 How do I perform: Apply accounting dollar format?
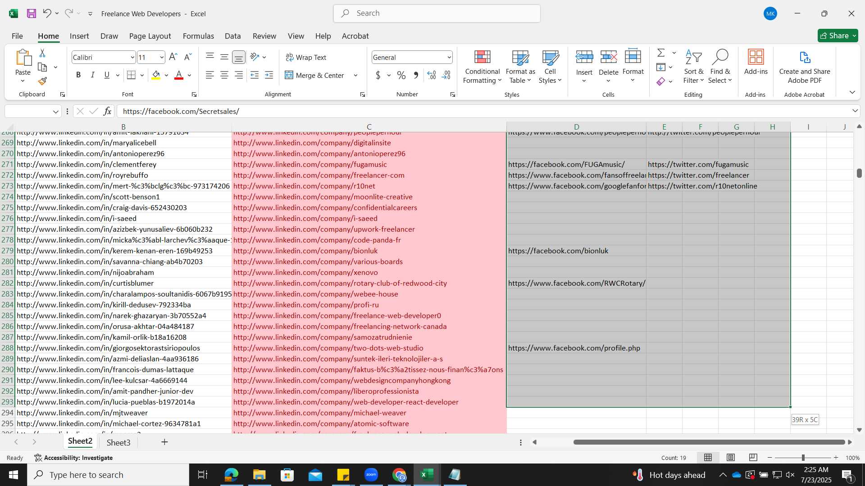(378, 75)
